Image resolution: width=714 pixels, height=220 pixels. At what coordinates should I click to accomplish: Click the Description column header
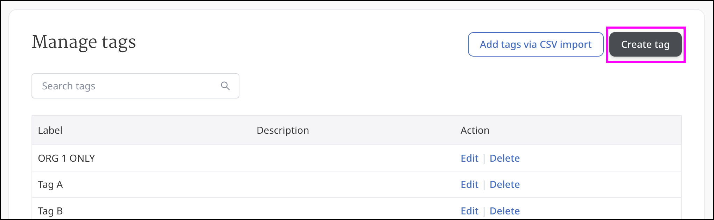click(283, 130)
